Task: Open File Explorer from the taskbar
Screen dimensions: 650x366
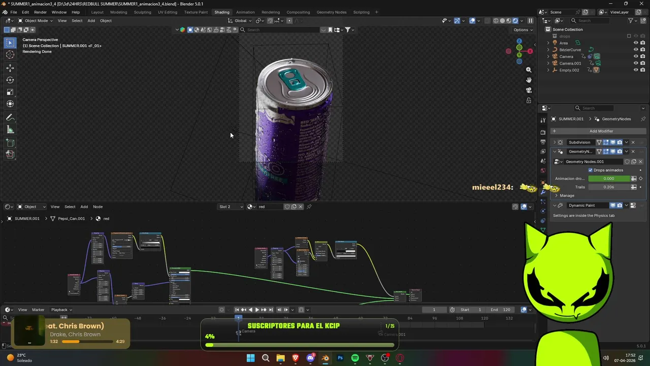Action: coord(280,358)
